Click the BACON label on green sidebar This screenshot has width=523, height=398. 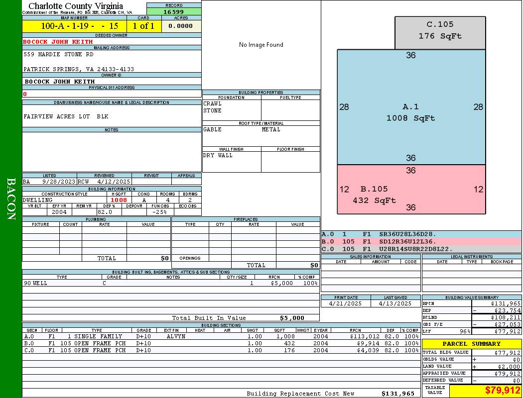click(x=11, y=199)
